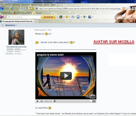This screenshot has height=116, width=136.
Task: Open Mes images dans les forums link
Action: click(x=16, y=47)
